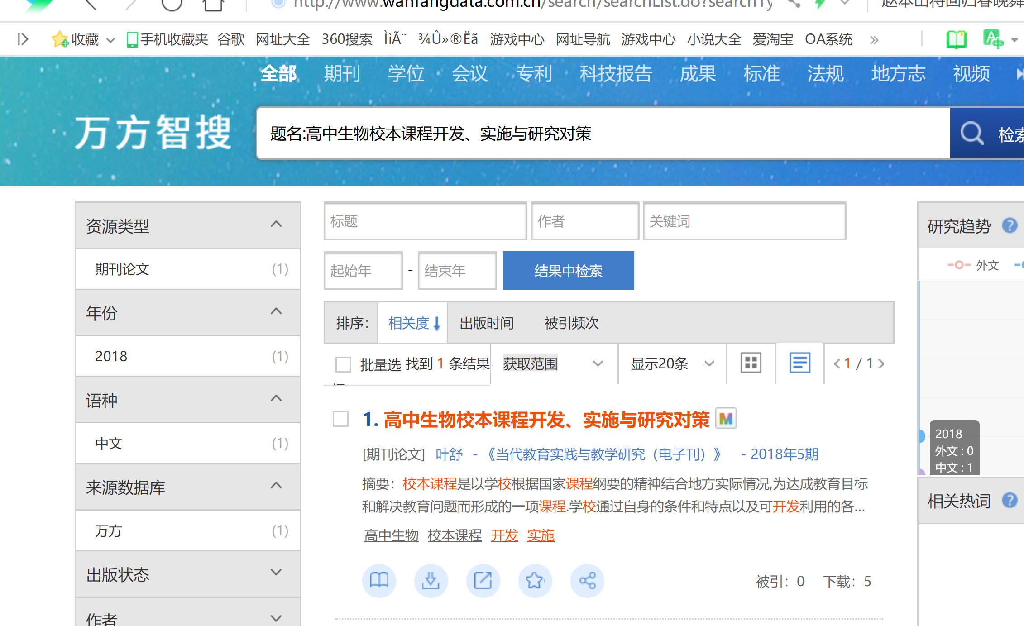This screenshot has height=626, width=1024.
Task: Select the 科技报告 search tab
Action: click(x=616, y=73)
